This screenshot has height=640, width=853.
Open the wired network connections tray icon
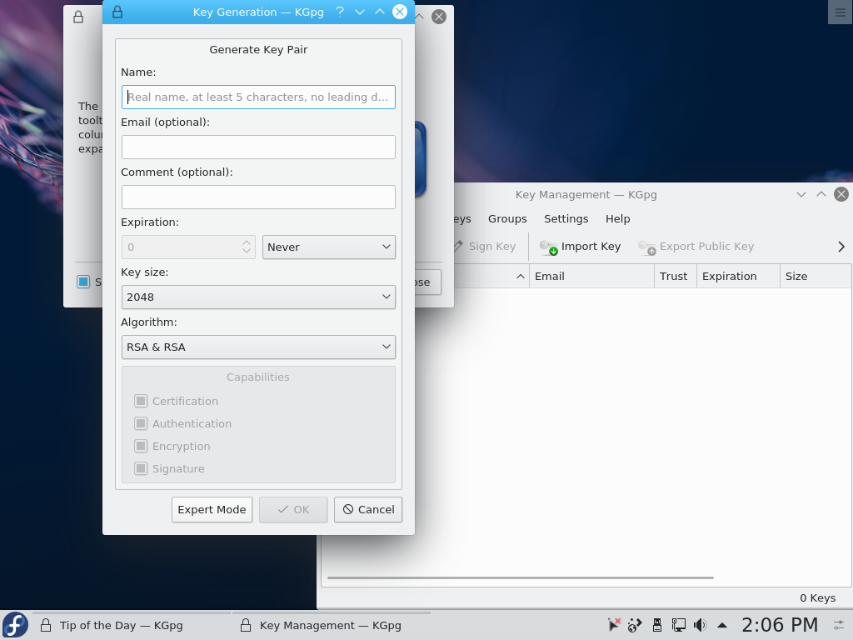point(678,625)
